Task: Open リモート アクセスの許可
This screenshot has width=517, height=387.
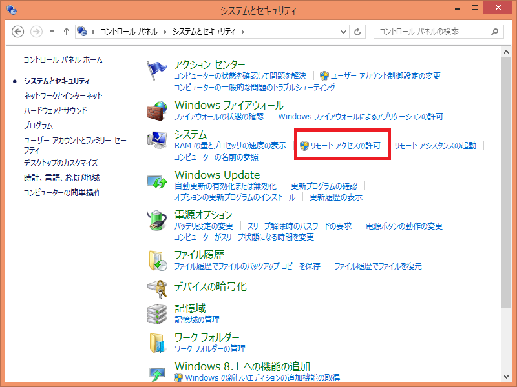Action: (x=343, y=144)
